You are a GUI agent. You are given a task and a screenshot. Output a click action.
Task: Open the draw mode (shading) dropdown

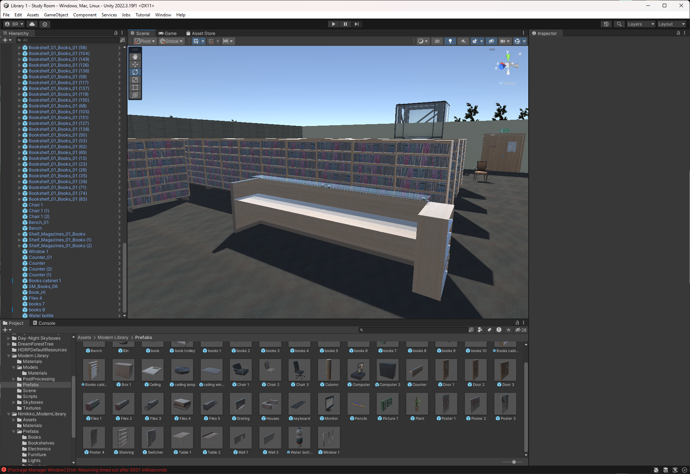423,41
